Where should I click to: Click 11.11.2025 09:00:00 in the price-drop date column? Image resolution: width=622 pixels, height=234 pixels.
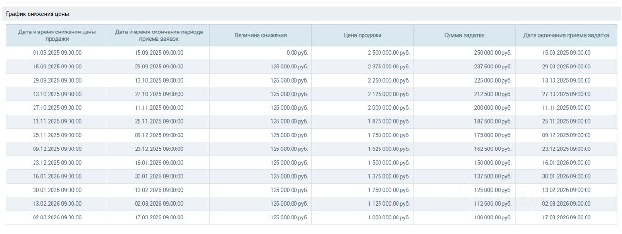57,121
